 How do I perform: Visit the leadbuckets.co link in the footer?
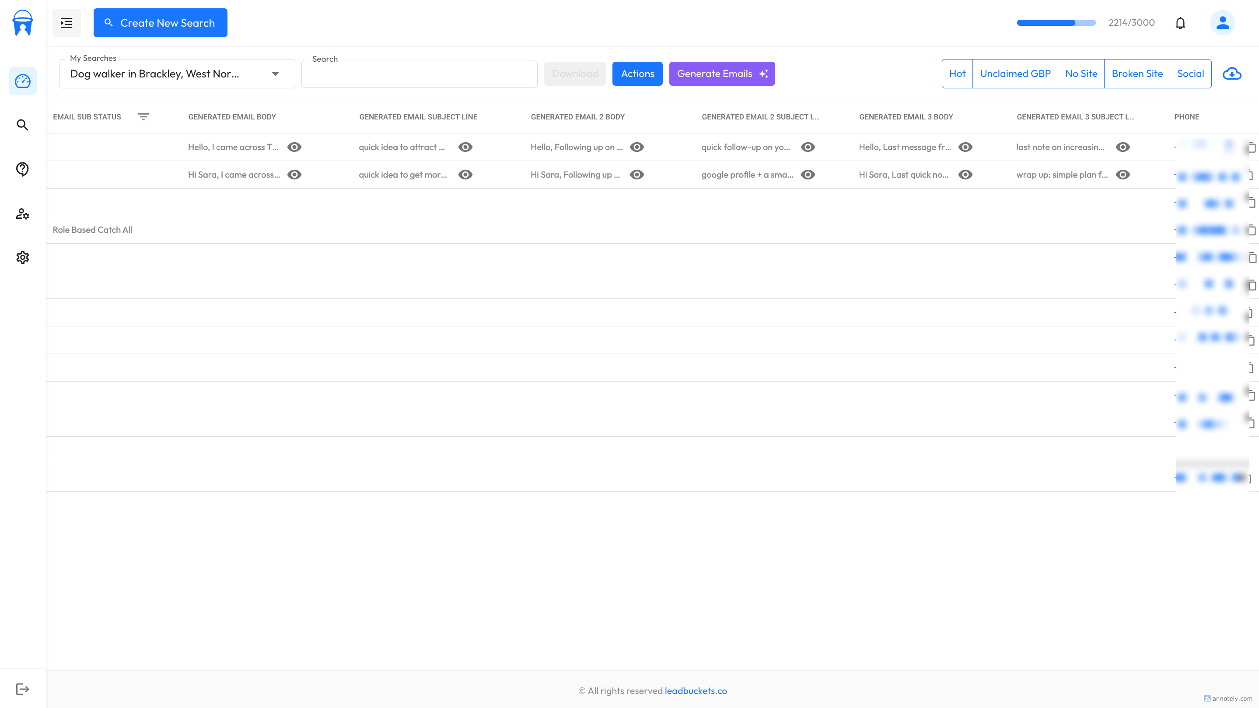696,690
